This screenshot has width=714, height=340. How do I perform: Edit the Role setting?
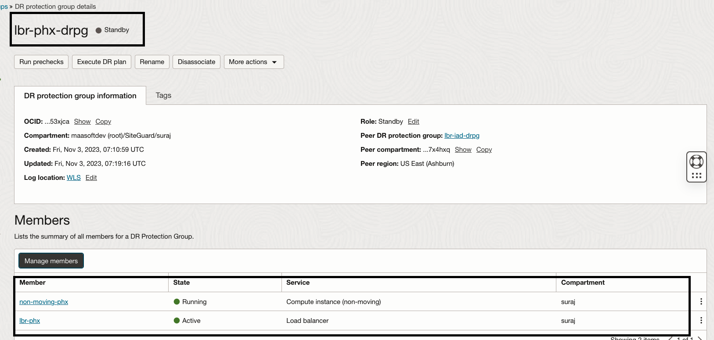[x=413, y=122]
